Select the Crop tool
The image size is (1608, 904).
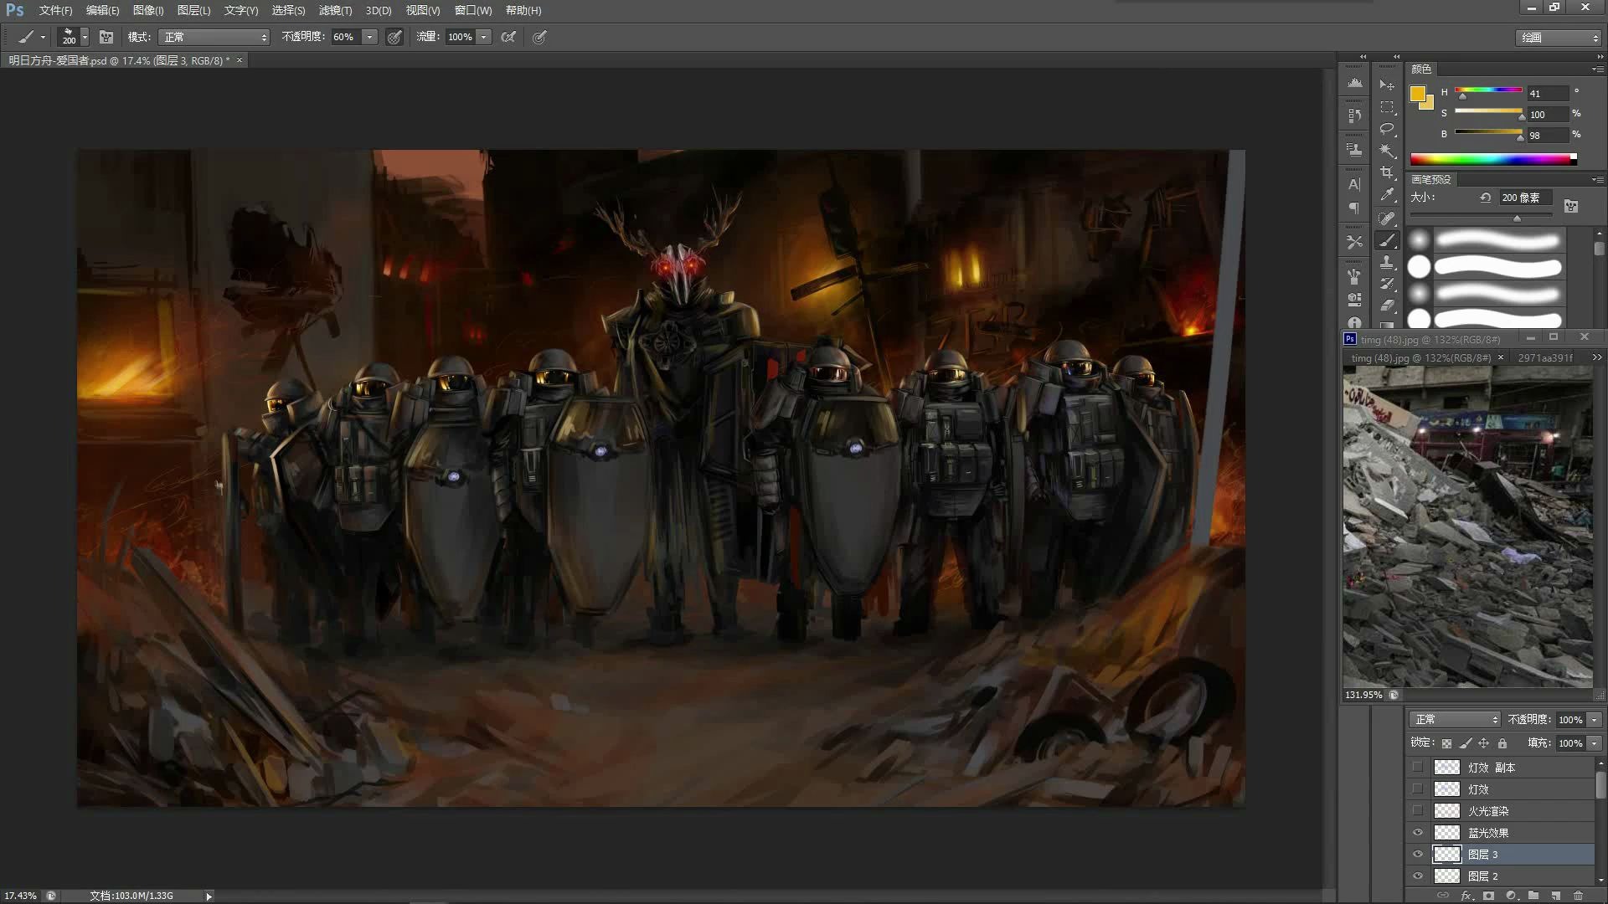pyautogui.click(x=1387, y=172)
